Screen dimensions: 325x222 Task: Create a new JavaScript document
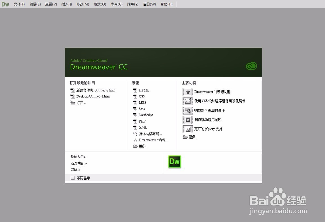146,115
